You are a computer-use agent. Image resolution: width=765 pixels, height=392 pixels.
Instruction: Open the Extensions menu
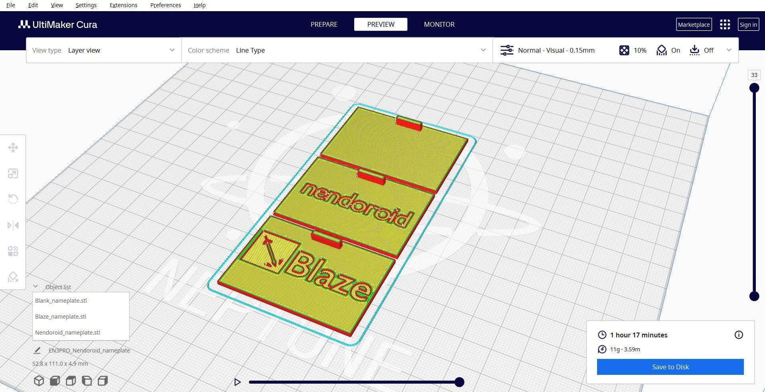[x=123, y=5]
